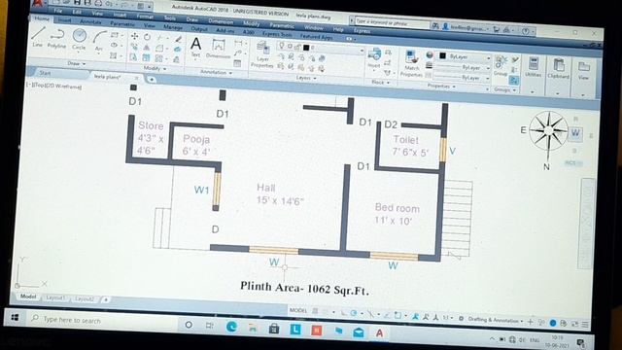
Task: Click the Table icon in Annotation panel
Action: click(237, 63)
